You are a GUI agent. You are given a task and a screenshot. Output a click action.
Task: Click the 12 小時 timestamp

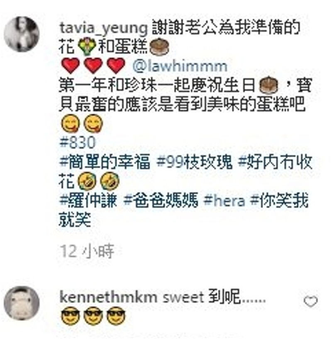pyautogui.click(x=87, y=251)
